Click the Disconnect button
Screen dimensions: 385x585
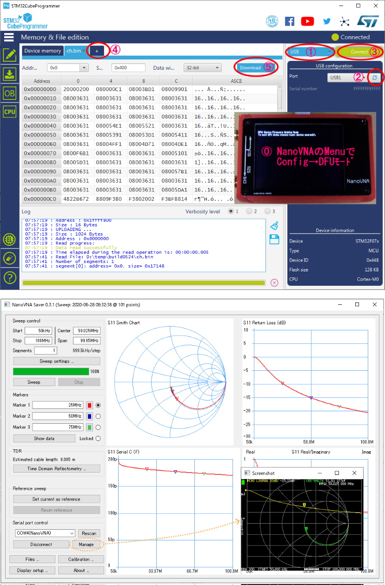coord(41,544)
